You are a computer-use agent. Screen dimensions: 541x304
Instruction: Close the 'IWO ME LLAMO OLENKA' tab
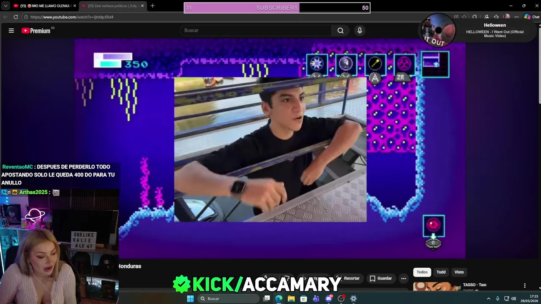pyautogui.click(x=74, y=6)
